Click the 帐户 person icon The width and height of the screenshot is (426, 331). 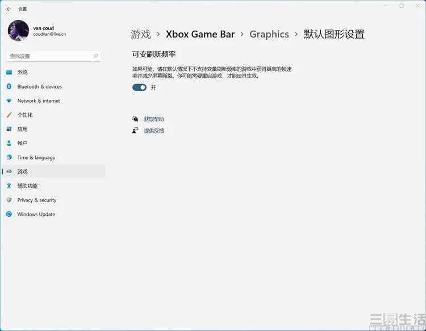tap(9, 143)
